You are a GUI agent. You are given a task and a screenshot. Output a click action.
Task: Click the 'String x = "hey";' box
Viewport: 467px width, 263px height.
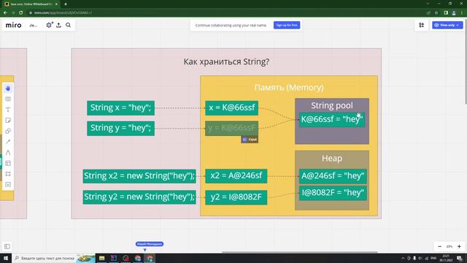point(120,107)
